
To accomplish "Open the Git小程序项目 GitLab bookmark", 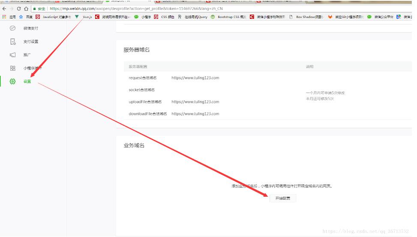I will [x=346, y=17].
